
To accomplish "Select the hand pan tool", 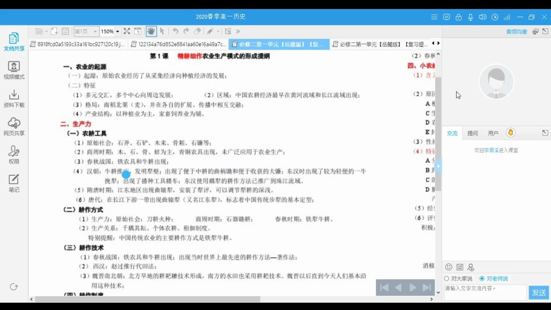I will (151, 31).
